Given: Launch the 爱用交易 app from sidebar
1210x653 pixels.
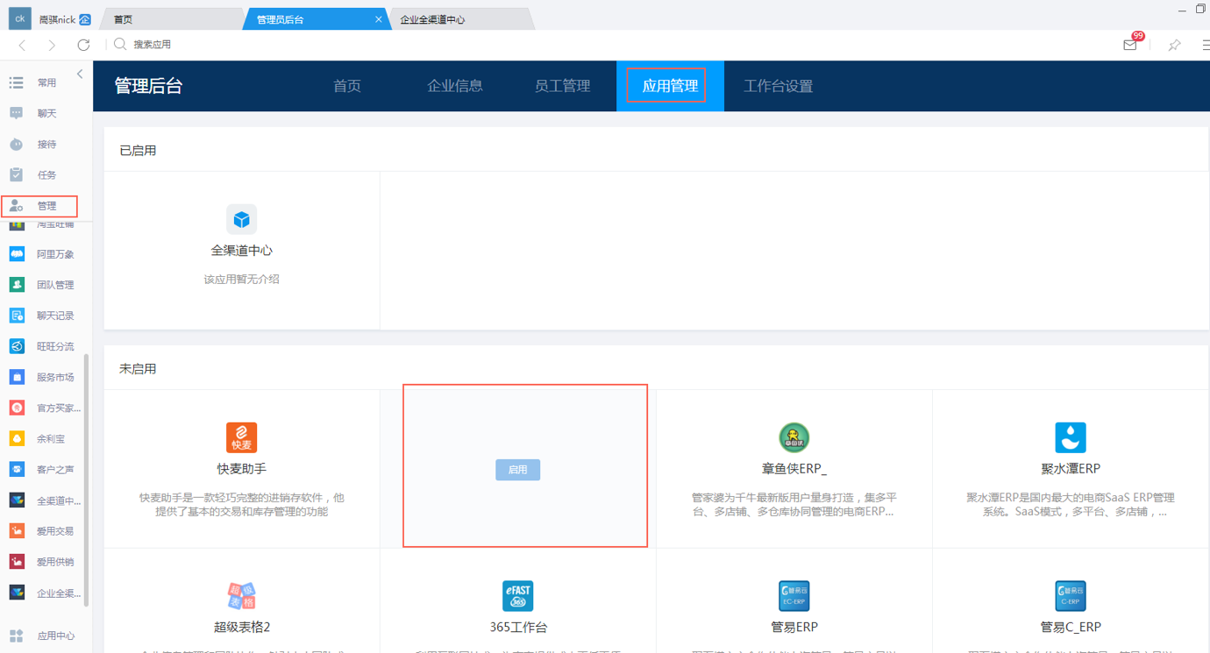Looking at the screenshot, I should click(x=42, y=531).
